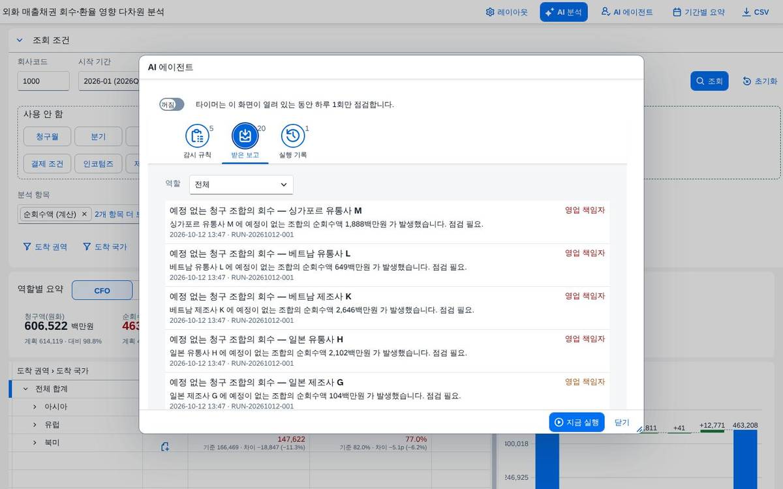Expand the 아시아 tree row
Screen dimensions: 783x489
(35, 407)
